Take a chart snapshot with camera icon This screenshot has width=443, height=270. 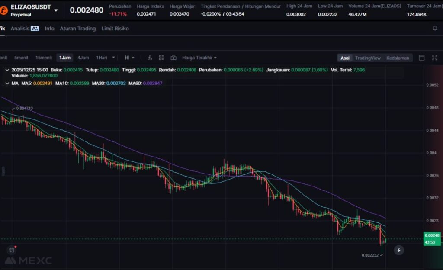point(173,58)
